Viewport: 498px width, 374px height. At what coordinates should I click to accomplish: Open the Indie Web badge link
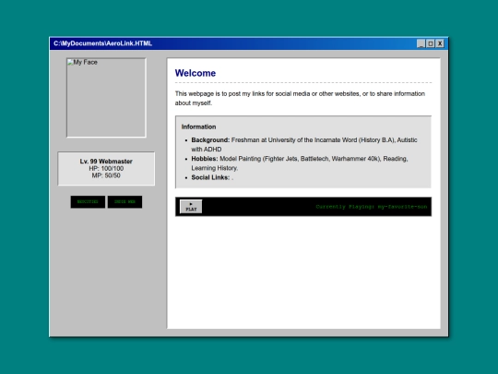125,202
